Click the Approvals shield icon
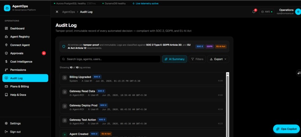Viewport: 301px width, 137px height. [x=6, y=53]
